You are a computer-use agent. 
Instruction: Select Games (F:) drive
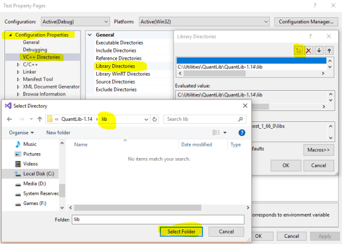pyautogui.click(x=34, y=203)
